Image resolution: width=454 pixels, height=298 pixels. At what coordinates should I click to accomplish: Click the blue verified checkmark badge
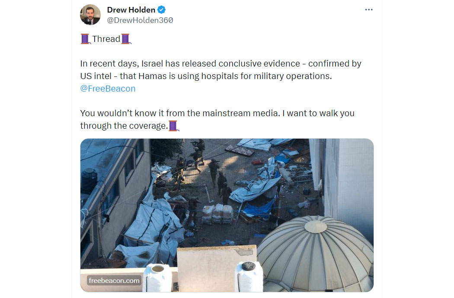(x=162, y=10)
